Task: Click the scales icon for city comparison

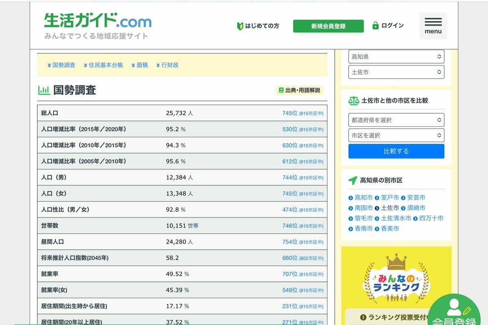Action: pos(354,101)
